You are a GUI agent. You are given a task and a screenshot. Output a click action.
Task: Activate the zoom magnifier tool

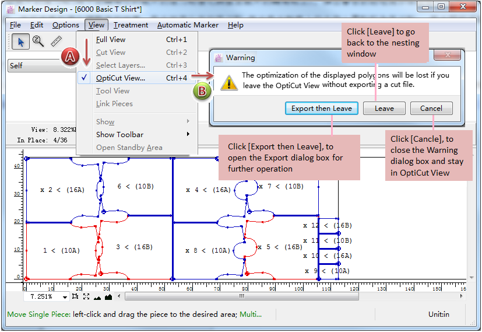(x=38, y=41)
